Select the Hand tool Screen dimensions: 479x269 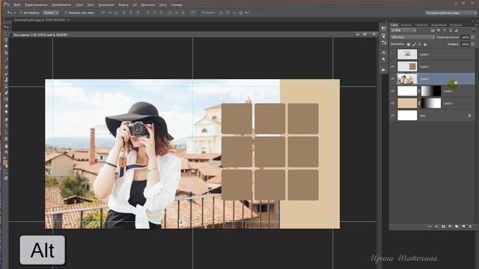pyautogui.click(x=6, y=146)
